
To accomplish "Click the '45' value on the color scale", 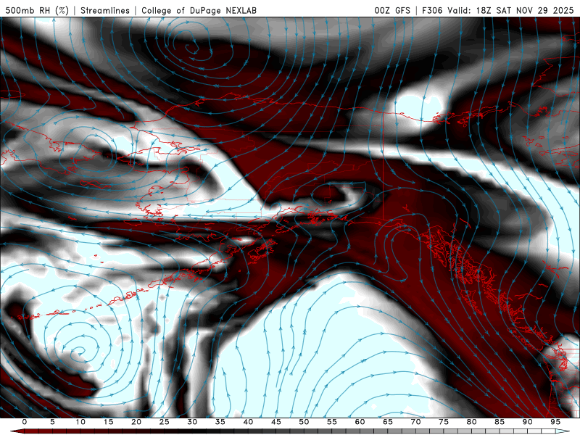I will click(275, 422).
